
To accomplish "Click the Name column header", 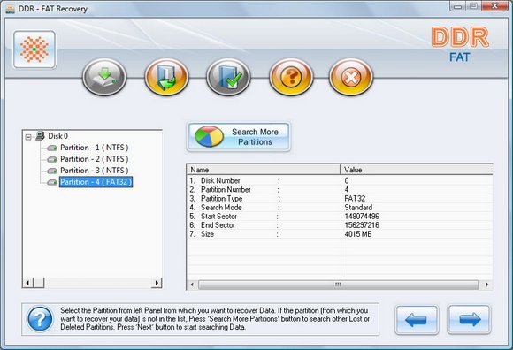I will (264, 170).
